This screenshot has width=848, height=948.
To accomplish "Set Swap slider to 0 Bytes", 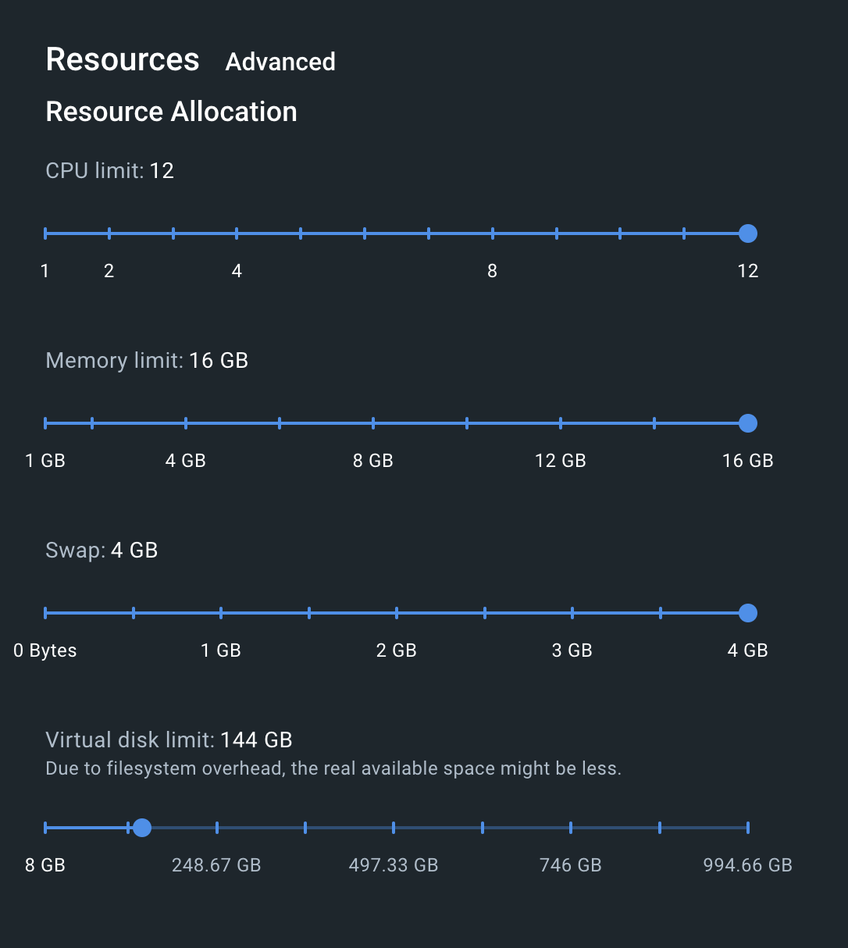I will pos(46,613).
